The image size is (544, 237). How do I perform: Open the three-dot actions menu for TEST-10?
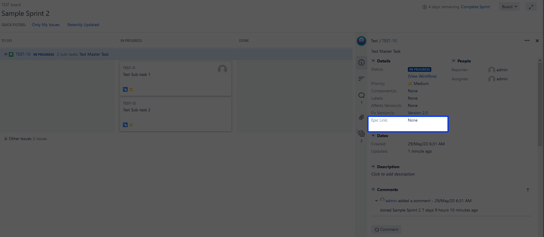click(x=527, y=41)
